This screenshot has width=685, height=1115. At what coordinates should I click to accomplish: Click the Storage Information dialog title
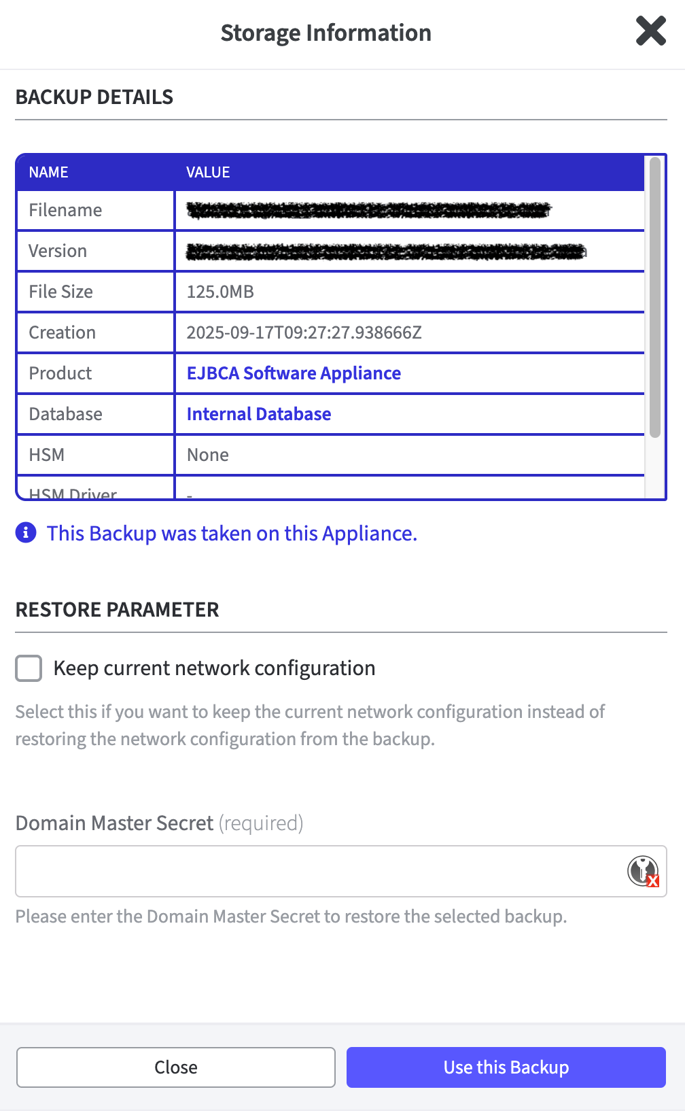[326, 32]
